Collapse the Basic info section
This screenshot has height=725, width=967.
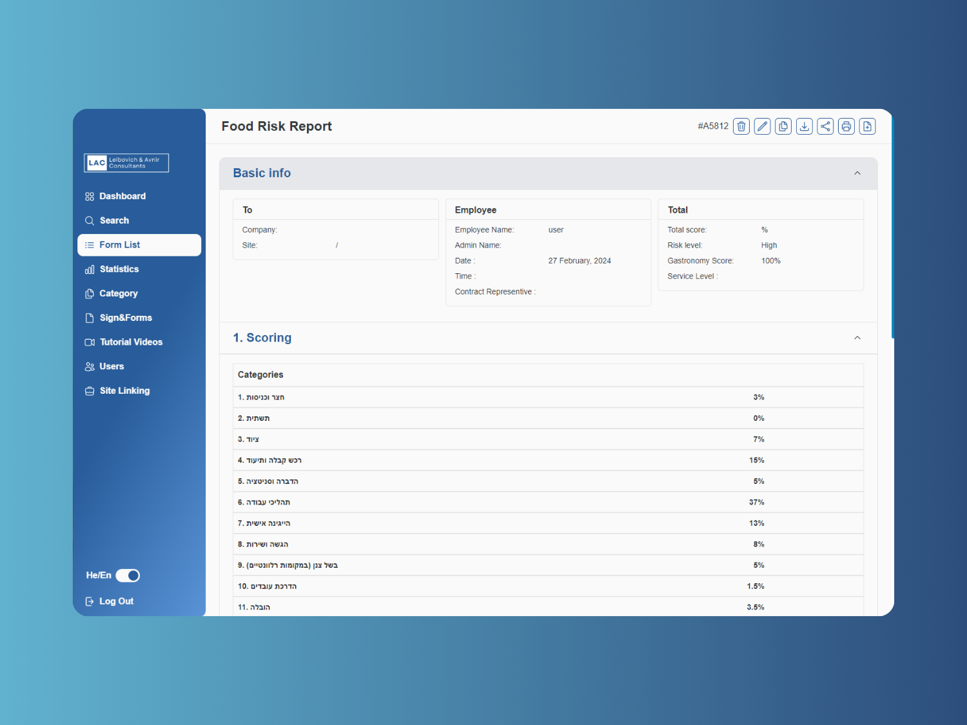857,173
